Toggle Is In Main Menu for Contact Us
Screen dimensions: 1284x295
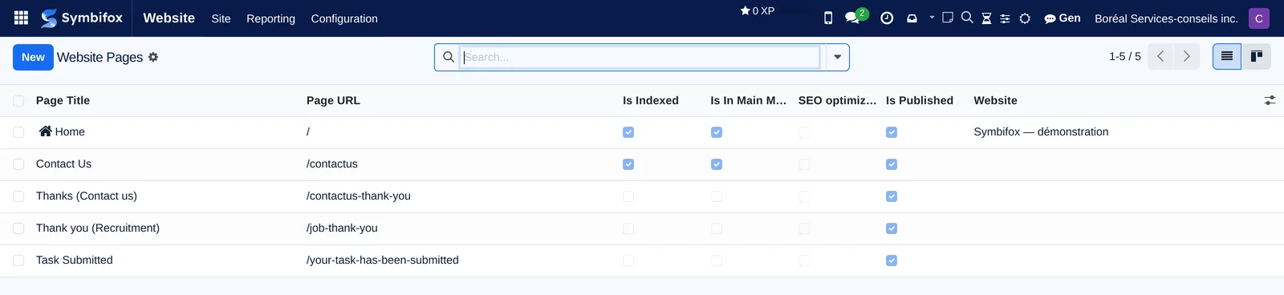pos(717,164)
